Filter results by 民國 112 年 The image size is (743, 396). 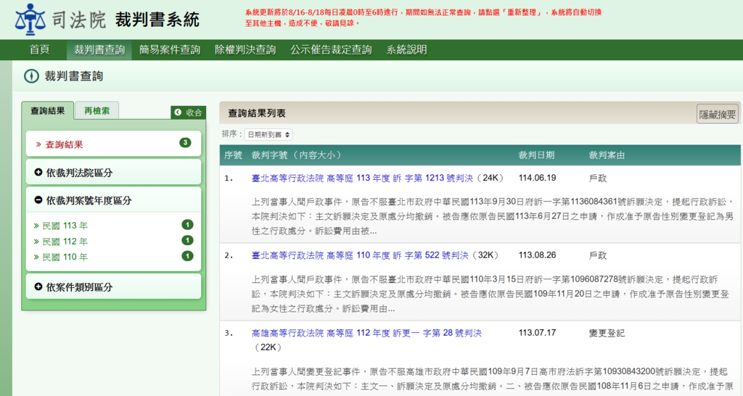(65, 242)
